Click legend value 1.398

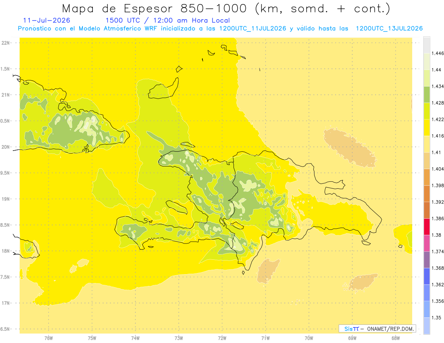point(438,185)
